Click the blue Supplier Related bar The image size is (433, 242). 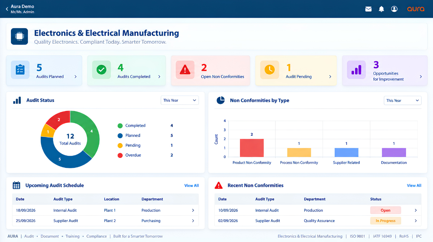346,152
